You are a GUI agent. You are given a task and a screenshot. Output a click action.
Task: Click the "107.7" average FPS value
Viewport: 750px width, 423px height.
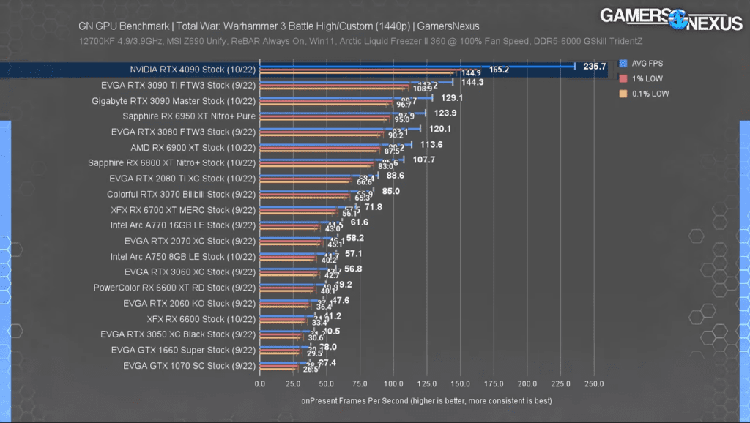tap(424, 160)
